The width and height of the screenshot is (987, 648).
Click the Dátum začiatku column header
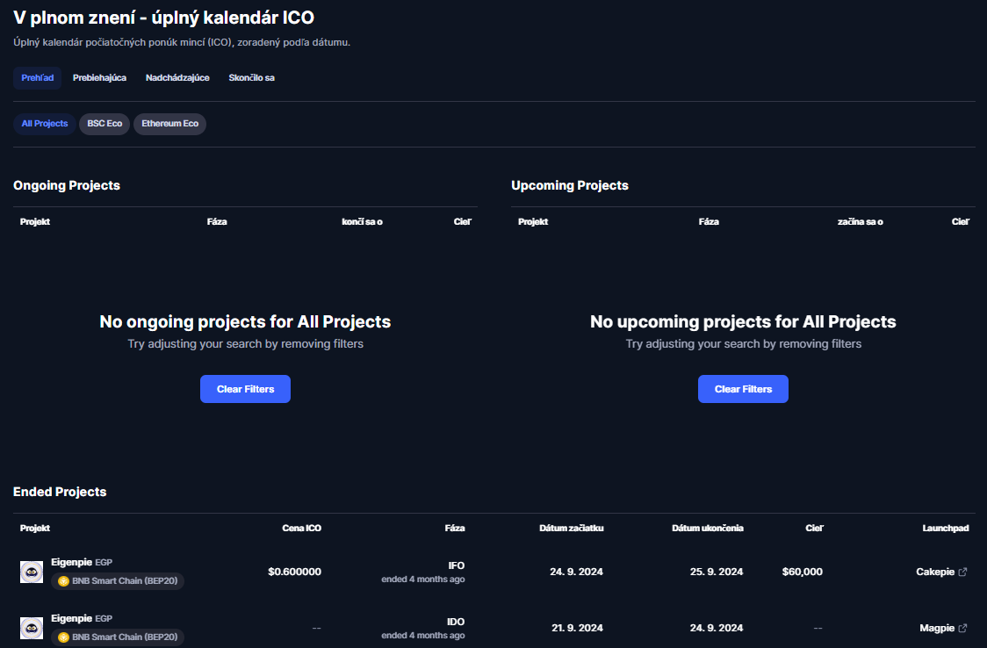571,529
